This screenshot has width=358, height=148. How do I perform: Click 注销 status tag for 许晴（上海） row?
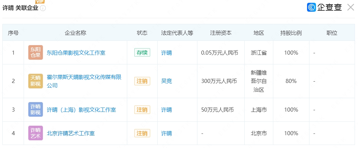142,110
